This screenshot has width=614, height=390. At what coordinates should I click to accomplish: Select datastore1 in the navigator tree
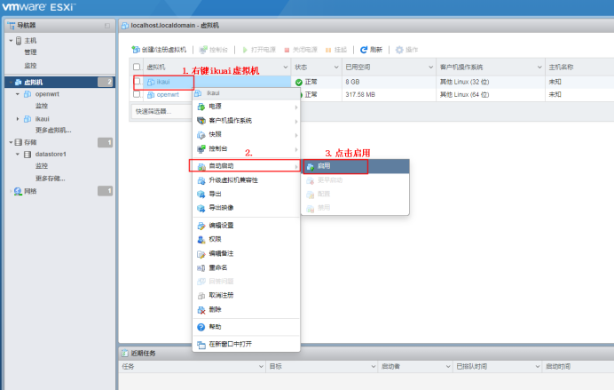(50, 154)
